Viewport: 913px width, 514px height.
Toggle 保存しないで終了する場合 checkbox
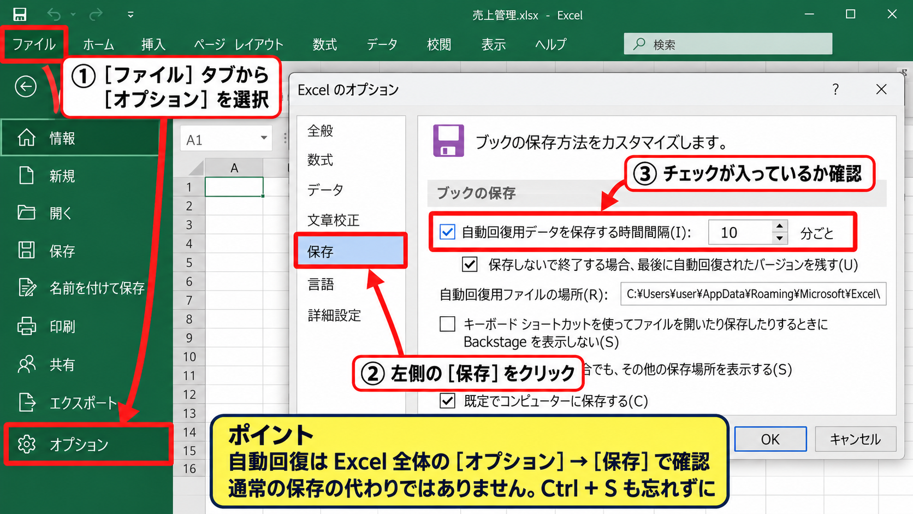(470, 264)
